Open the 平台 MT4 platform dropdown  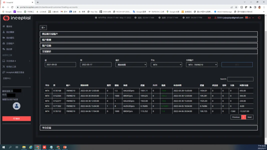point(166,65)
